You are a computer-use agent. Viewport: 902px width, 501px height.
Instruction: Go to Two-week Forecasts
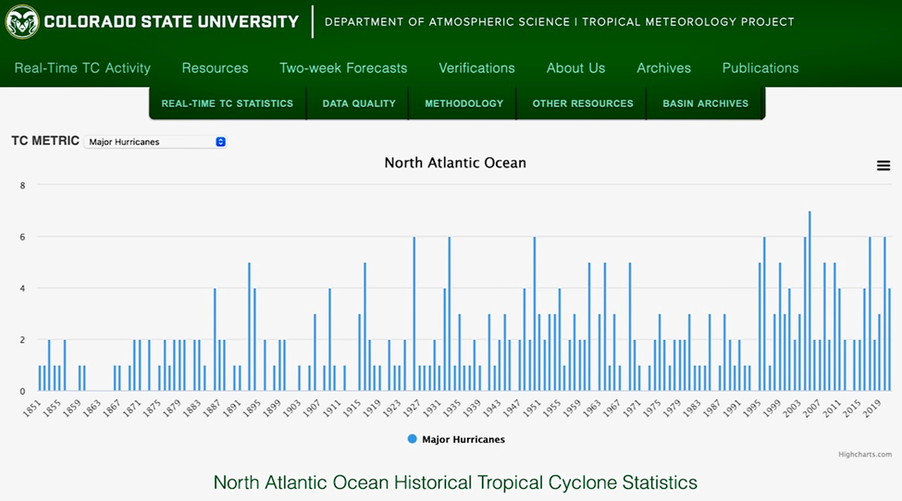pos(343,67)
